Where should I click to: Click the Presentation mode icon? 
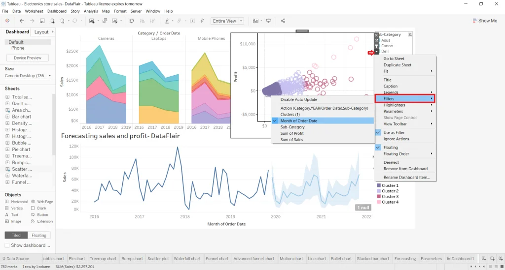coord(268,21)
